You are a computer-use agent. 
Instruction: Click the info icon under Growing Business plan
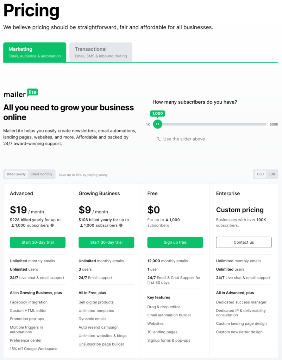pos(121,225)
